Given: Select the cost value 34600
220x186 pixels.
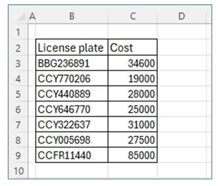Looking at the screenshot, I should (x=133, y=63).
